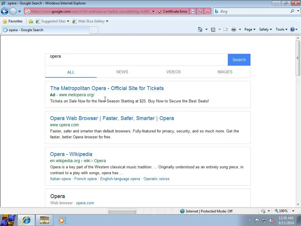Click the Forward navigation button
The height and width of the screenshot is (226, 301).
pos(13,11)
